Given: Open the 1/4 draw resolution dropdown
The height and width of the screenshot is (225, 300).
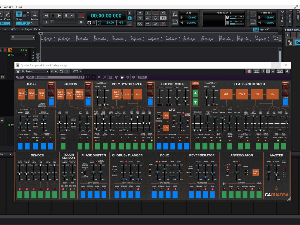Looking at the screenshot, I should point(5,23).
